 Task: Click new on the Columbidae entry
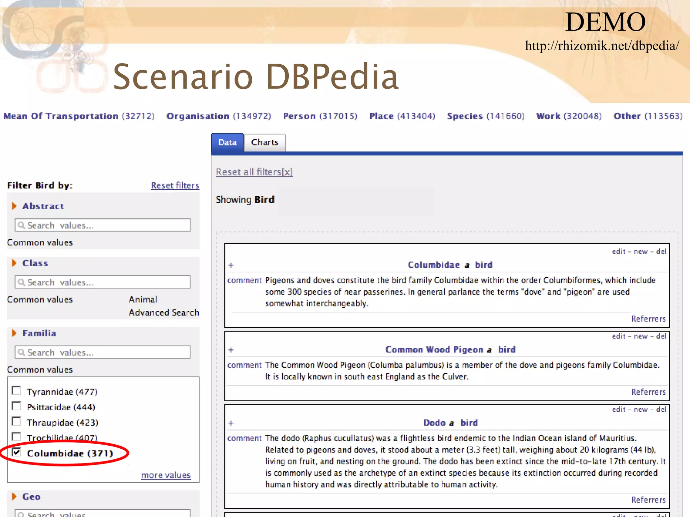pyautogui.click(x=641, y=251)
